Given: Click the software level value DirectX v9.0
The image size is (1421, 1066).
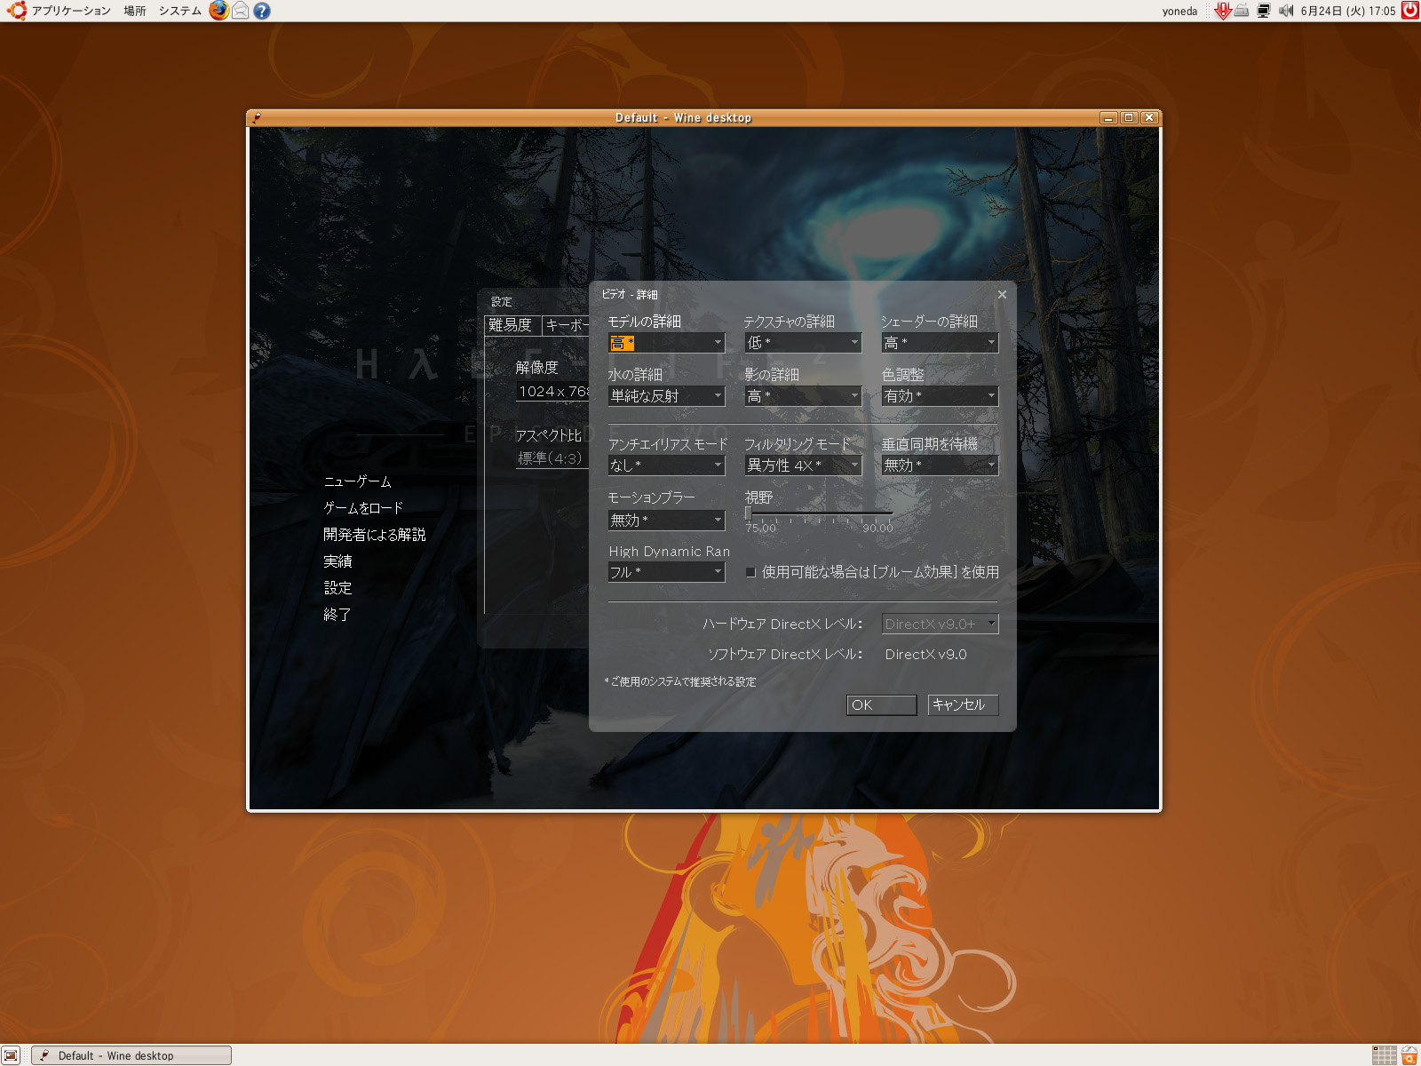Looking at the screenshot, I should pyautogui.click(x=926, y=655).
